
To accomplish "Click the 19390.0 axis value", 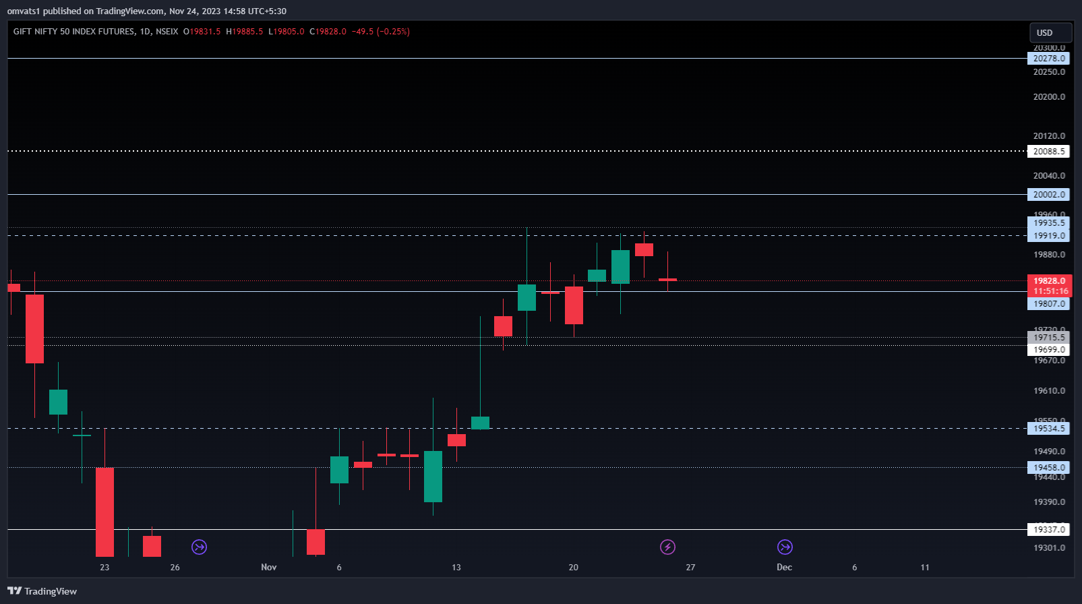I will (1049, 502).
